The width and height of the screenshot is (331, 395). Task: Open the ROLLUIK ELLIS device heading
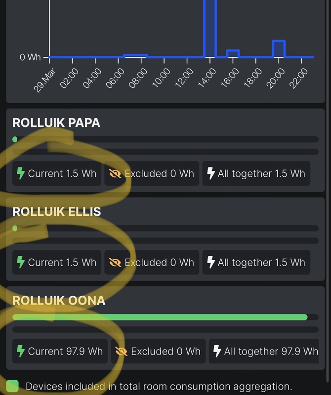coord(57,212)
